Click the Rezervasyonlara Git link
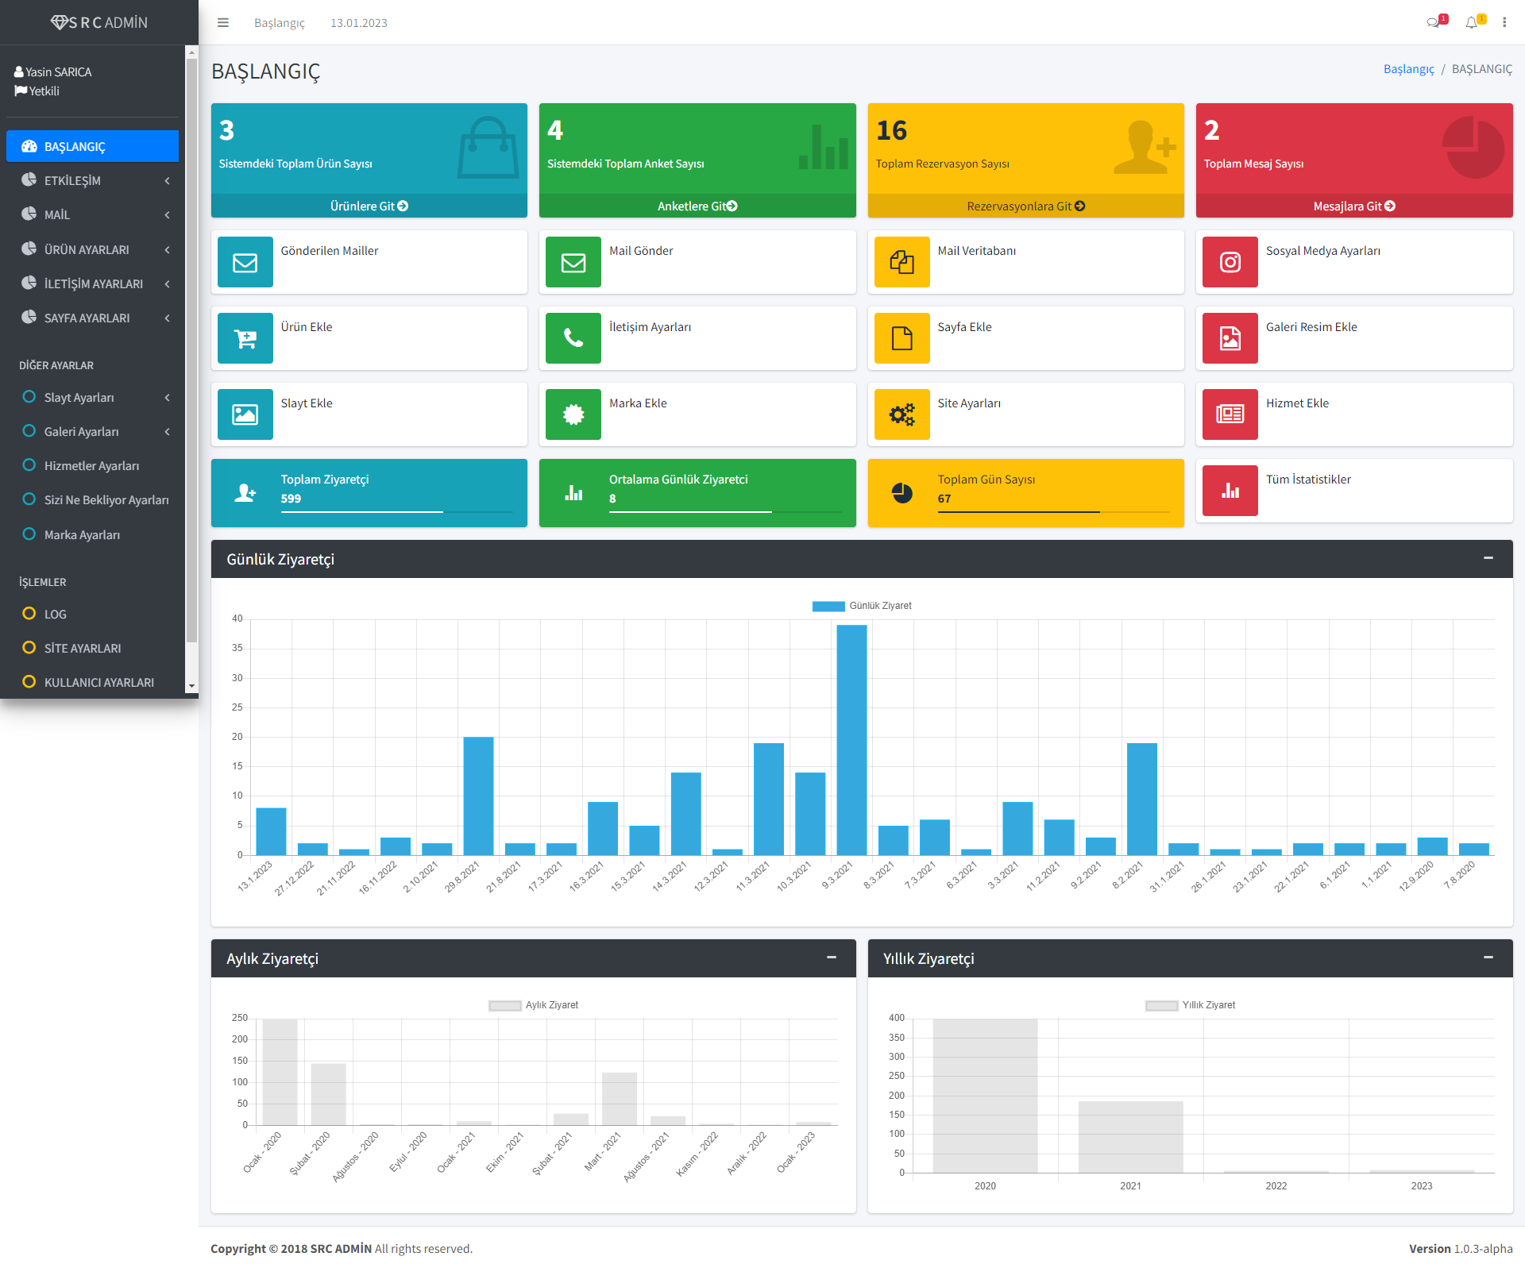Image resolution: width=1525 pixels, height=1264 pixels. coord(1025,206)
